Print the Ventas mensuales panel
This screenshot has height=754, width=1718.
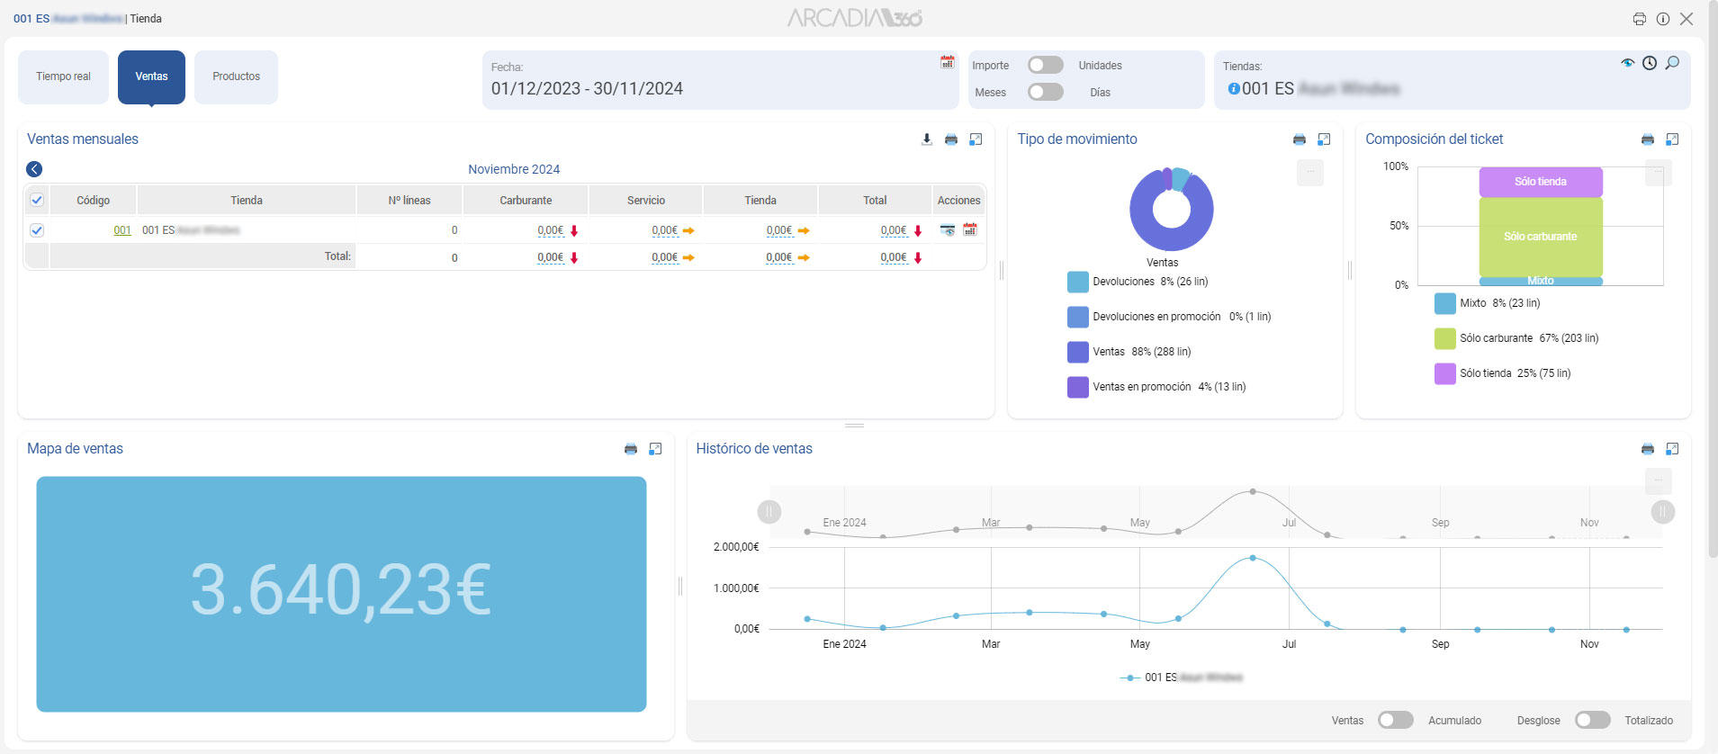[x=950, y=139]
